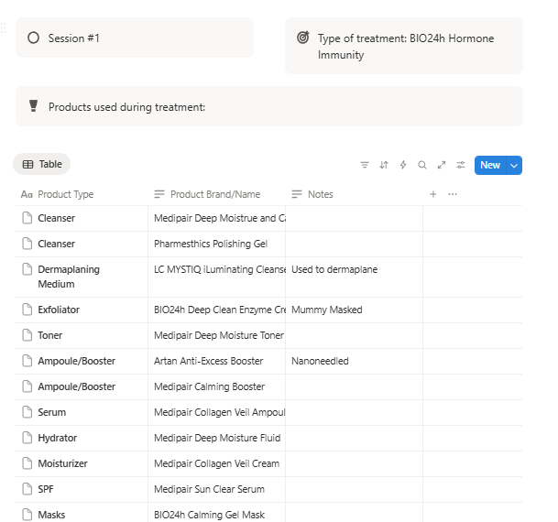The height and width of the screenshot is (522, 558).
Task: Open the Masks entry
Action: click(x=51, y=515)
